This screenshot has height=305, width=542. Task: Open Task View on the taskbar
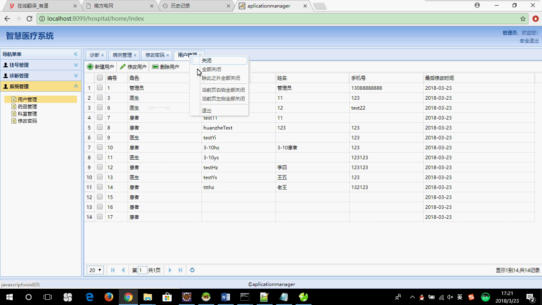(48, 297)
